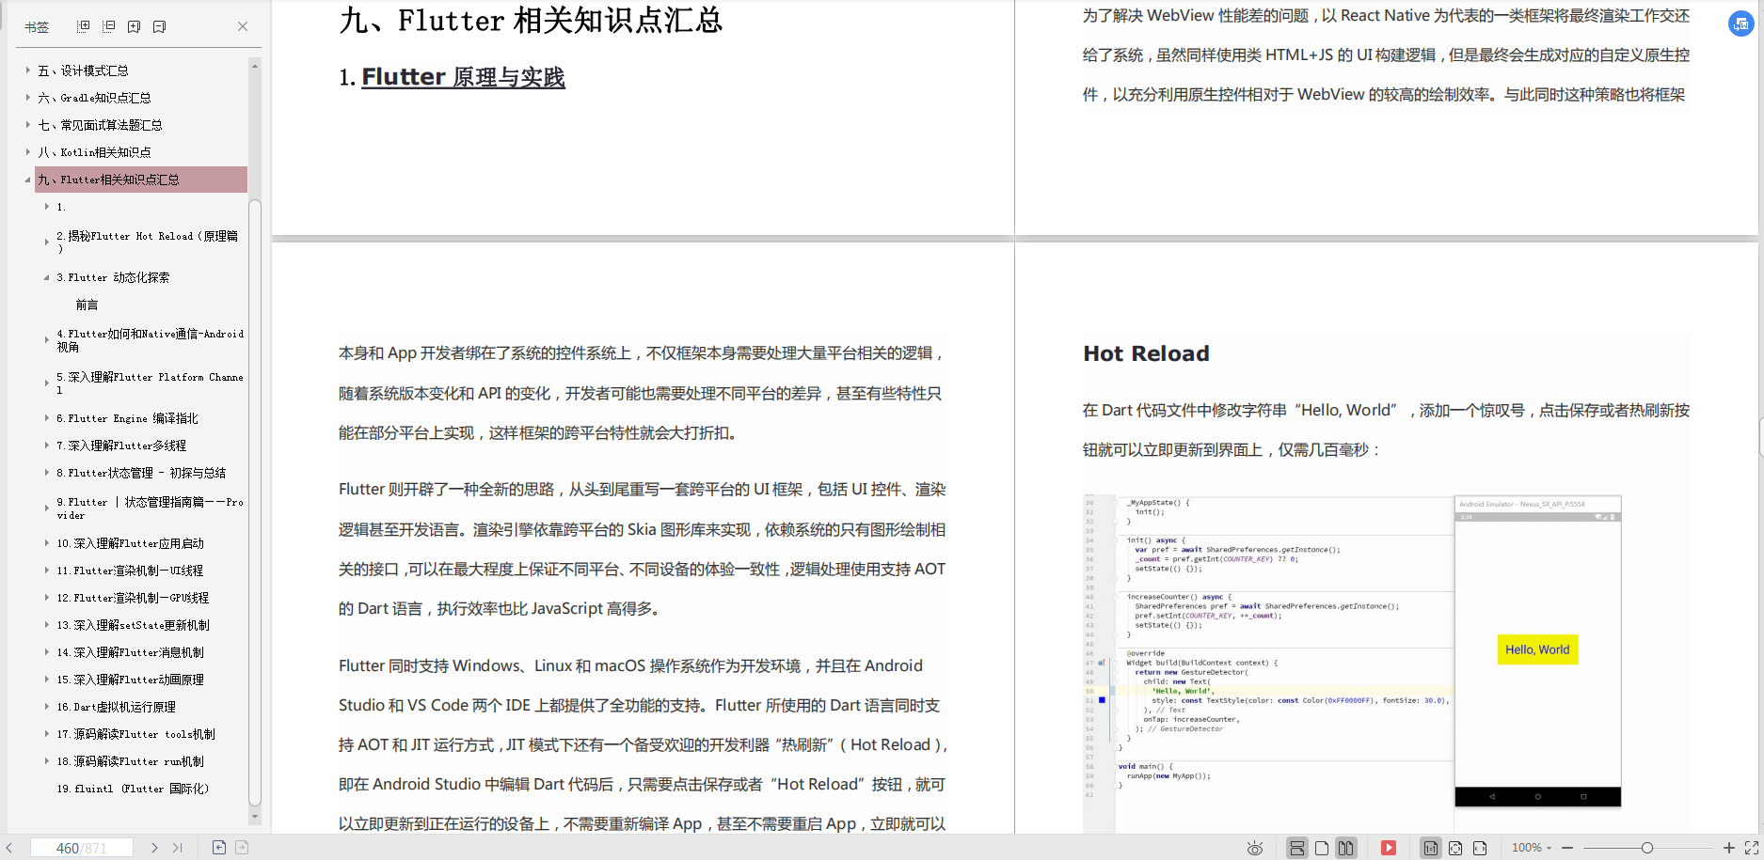Expand the 五、设计模式汇总 chapter
1764x860 pixels.
(x=29, y=70)
